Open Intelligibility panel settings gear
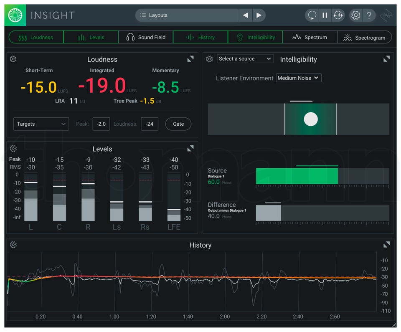The width and height of the screenshot is (401, 332). [x=210, y=59]
